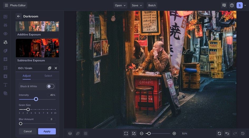Open the hamburger main menu
This screenshot has height=138, width=249.
tap(6, 5)
